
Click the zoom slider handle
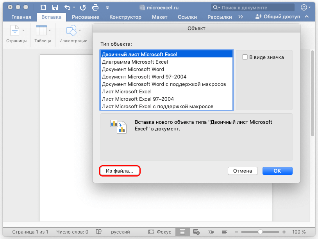point(260,232)
